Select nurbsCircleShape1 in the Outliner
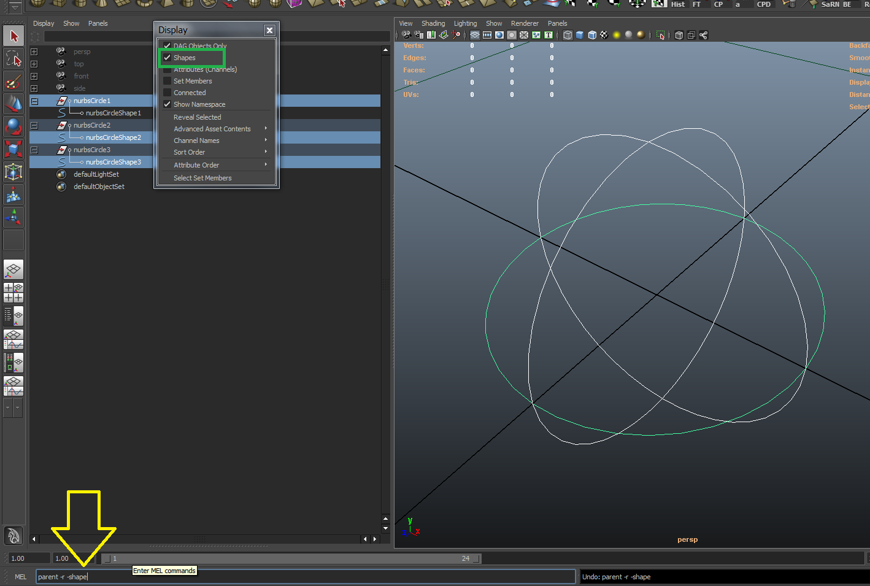The height and width of the screenshot is (586, 870). click(x=113, y=113)
